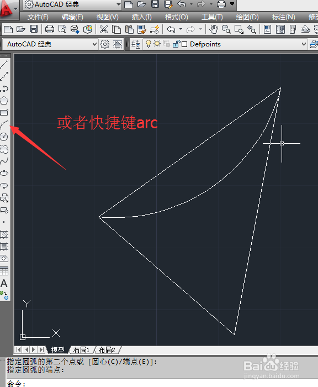Click the 3D DWF export icon
Image resolution: width=318 pixels, height=387 pixels.
[x=88, y=29]
